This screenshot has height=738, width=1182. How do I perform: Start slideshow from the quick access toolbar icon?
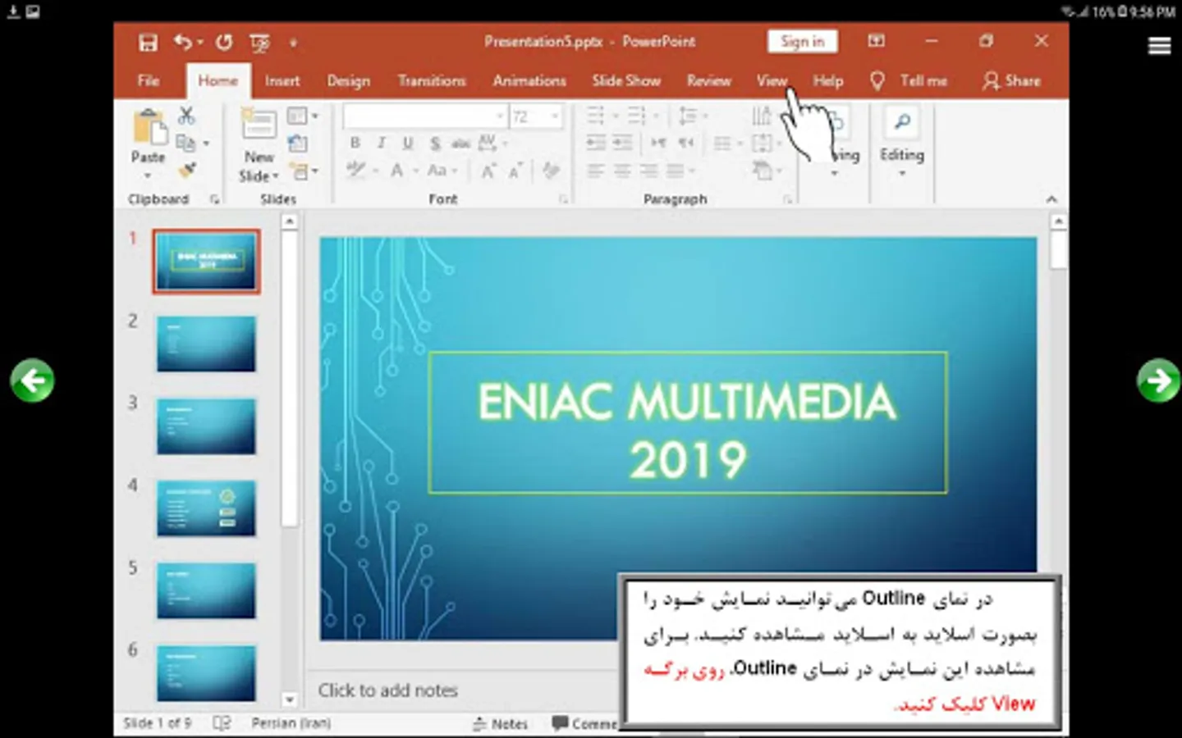point(259,43)
